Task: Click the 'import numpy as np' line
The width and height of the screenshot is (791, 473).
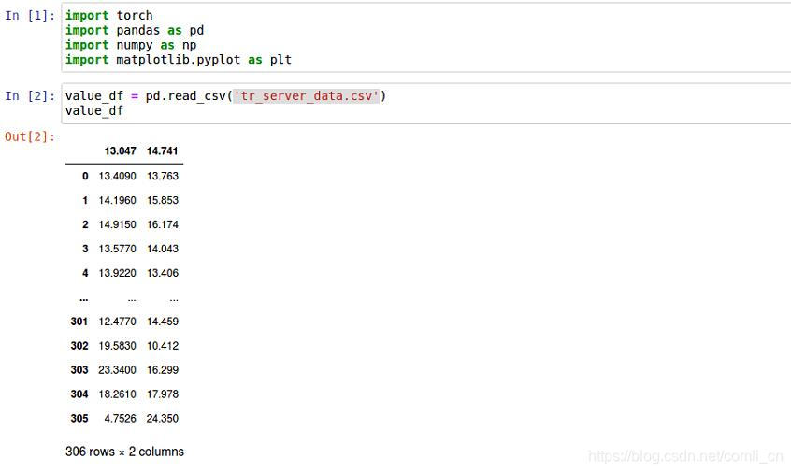Action: click(131, 45)
